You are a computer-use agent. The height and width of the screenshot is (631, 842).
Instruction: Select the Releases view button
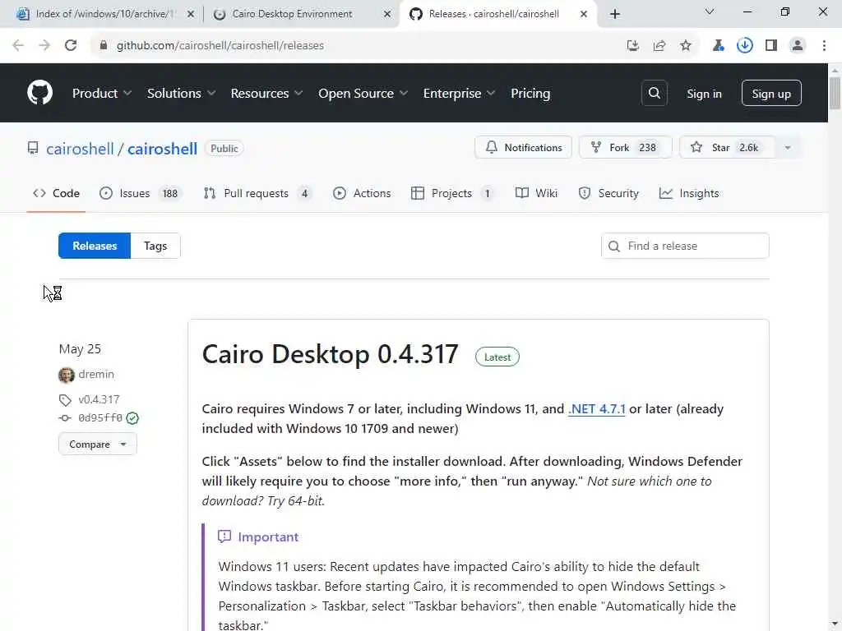tap(95, 246)
